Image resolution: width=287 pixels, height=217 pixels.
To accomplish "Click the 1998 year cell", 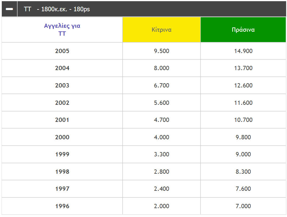I will pyautogui.click(x=62, y=172).
